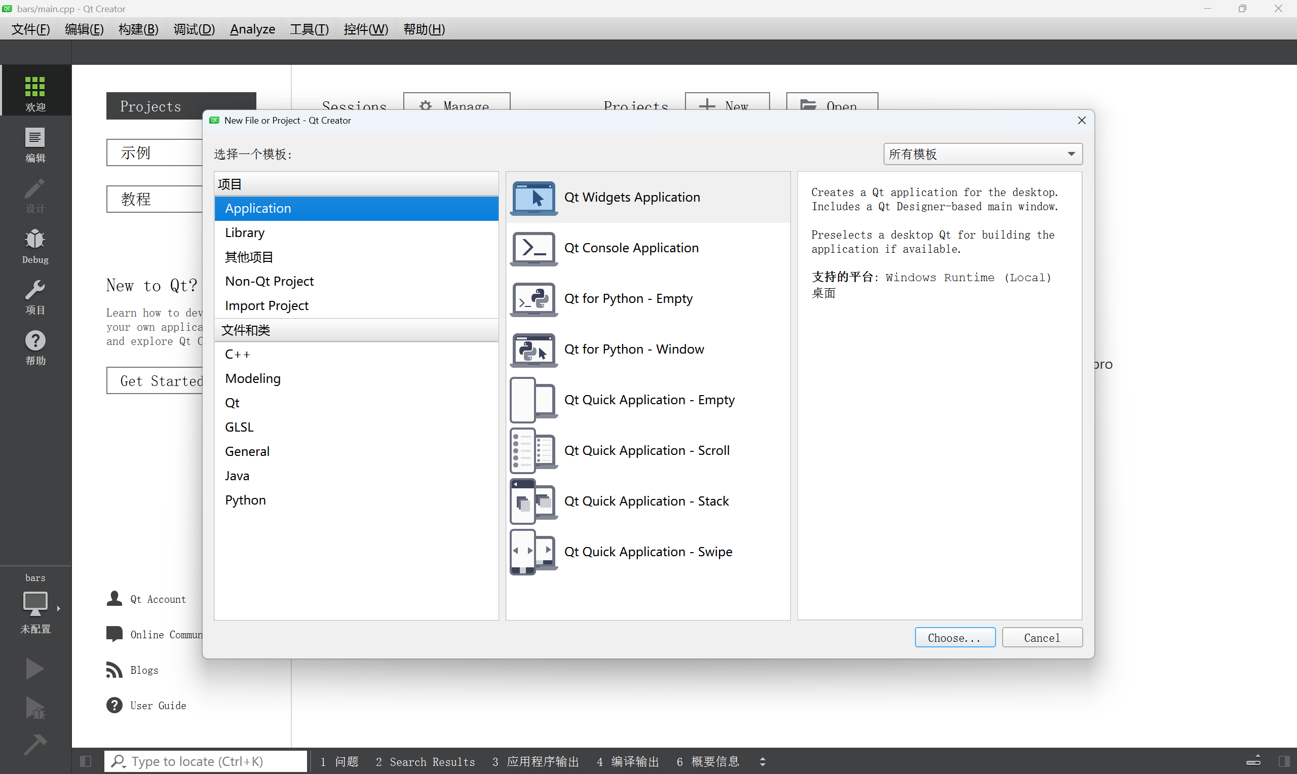This screenshot has width=1297, height=774.
Task: Click the Get Started button
Action: pyautogui.click(x=155, y=381)
